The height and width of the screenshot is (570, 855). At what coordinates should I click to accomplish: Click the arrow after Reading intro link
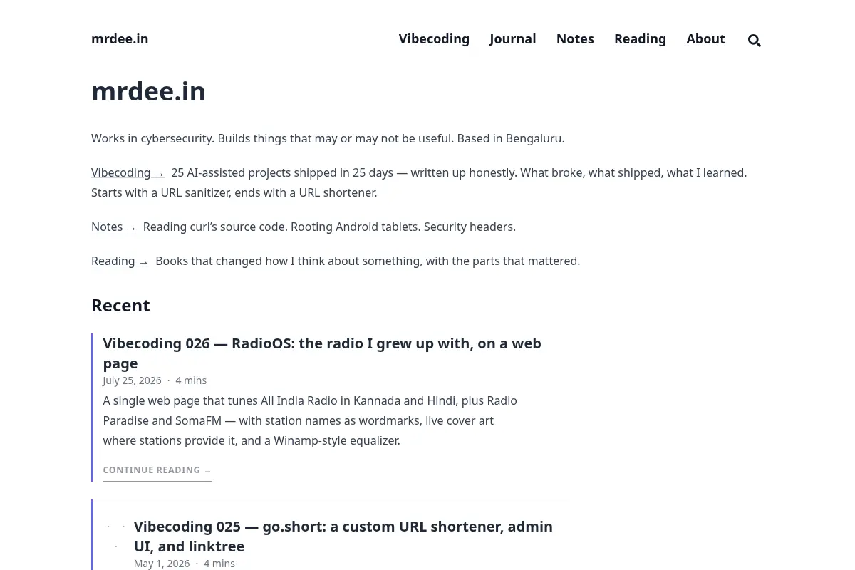143,261
